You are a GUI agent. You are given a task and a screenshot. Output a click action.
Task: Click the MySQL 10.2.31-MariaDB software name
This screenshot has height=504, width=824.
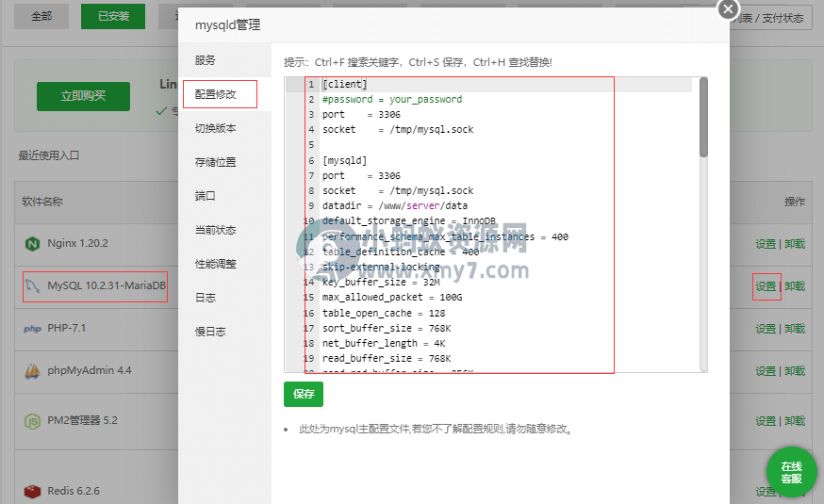point(107,286)
